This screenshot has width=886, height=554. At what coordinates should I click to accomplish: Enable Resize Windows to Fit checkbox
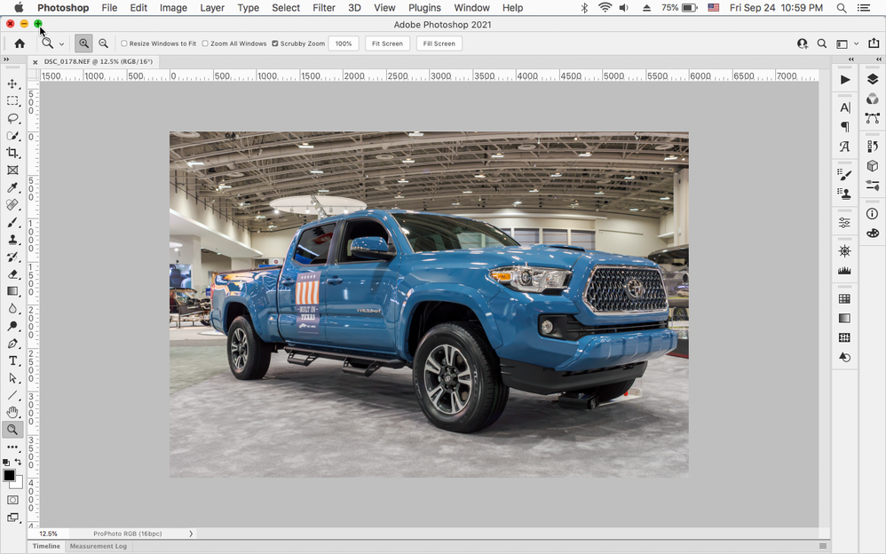click(x=124, y=44)
